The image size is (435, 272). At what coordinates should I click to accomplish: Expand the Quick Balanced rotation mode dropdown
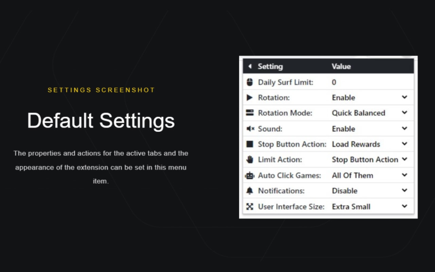(x=370, y=113)
